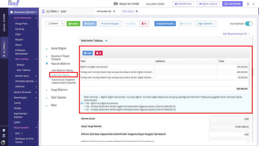Toggle the Tüm Sekmeler switch
Screen dimensions: 259x146
[249, 24]
